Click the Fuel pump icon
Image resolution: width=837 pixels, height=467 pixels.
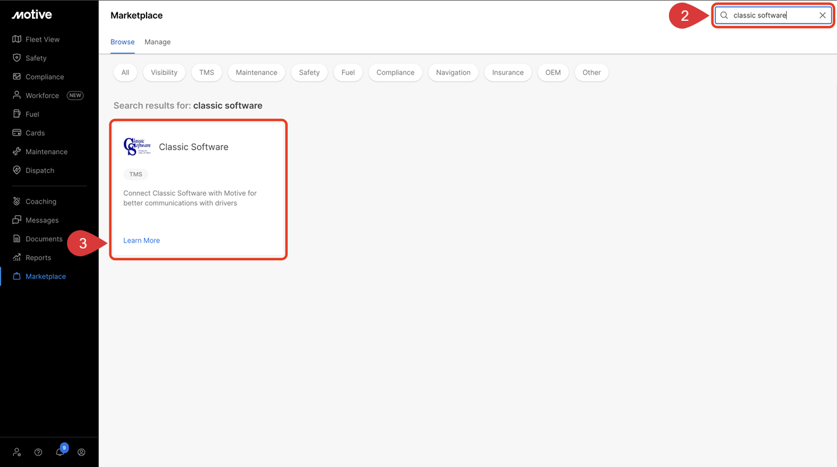pyautogui.click(x=17, y=114)
